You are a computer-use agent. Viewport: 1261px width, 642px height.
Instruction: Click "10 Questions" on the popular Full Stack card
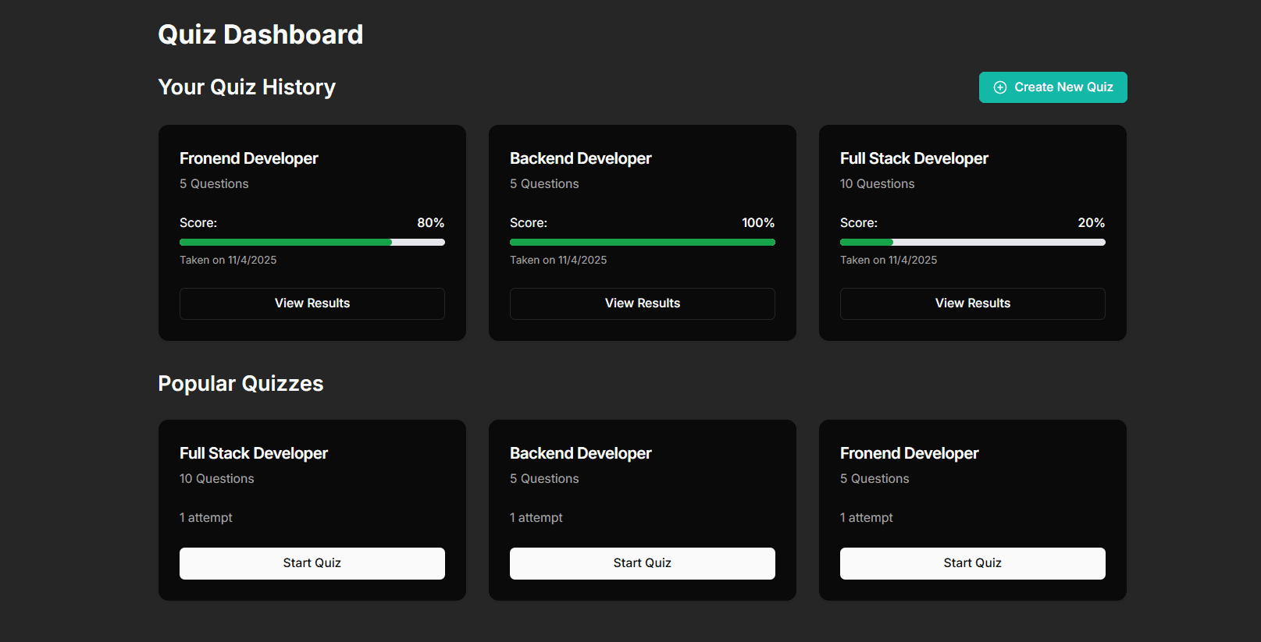[x=217, y=479]
